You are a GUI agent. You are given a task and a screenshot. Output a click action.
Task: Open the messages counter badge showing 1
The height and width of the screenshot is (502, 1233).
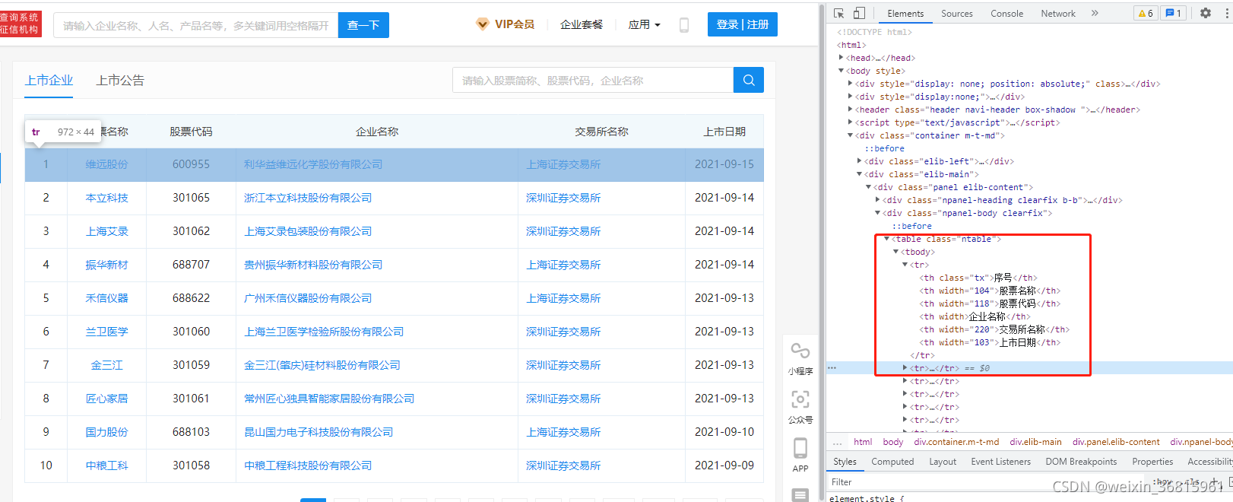point(1173,13)
